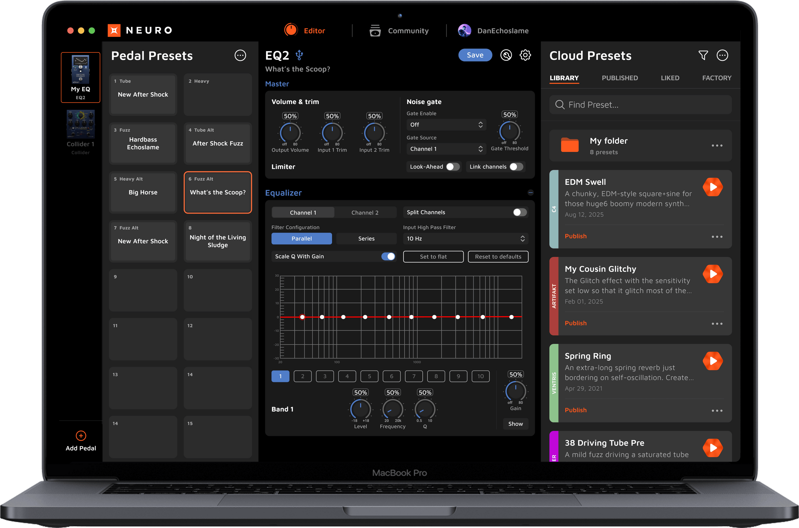The height and width of the screenshot is (528, 799).
Task: Click the USB connection icon beside EQ2
Action: tap(299, 55)
